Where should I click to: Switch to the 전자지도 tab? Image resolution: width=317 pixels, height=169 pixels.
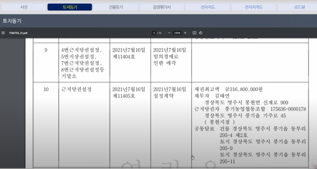click(x=208, y=7)
